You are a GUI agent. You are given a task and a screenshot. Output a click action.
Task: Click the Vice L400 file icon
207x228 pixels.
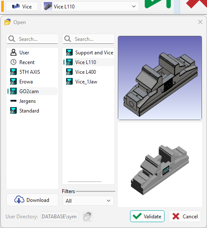coord(69,72)
